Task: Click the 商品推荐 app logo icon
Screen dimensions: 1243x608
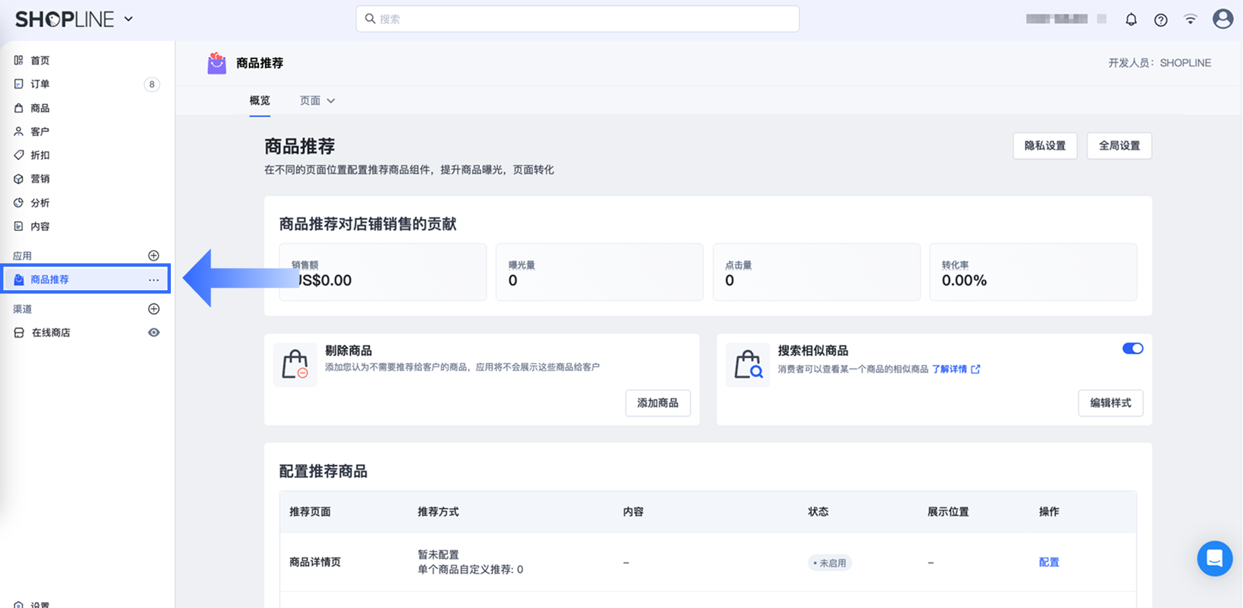Action: point(217,63)
